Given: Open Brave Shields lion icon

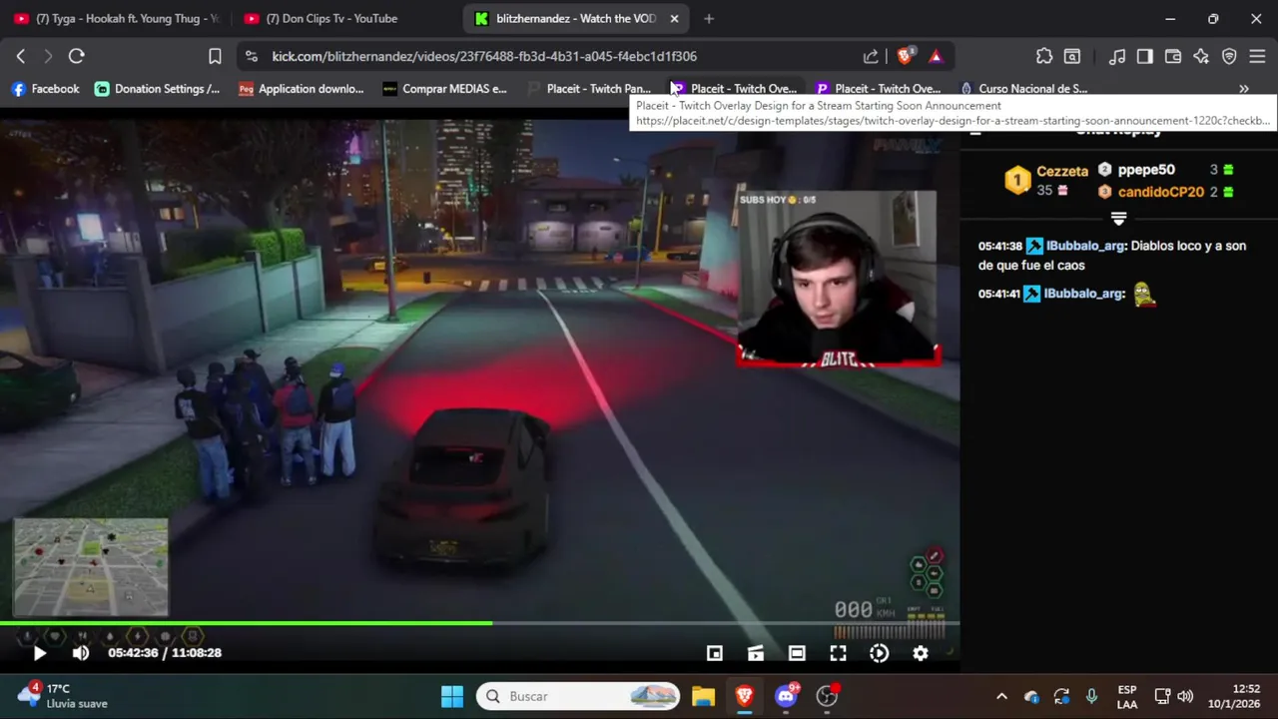Looking at the screenshot, I should point(906,57).
